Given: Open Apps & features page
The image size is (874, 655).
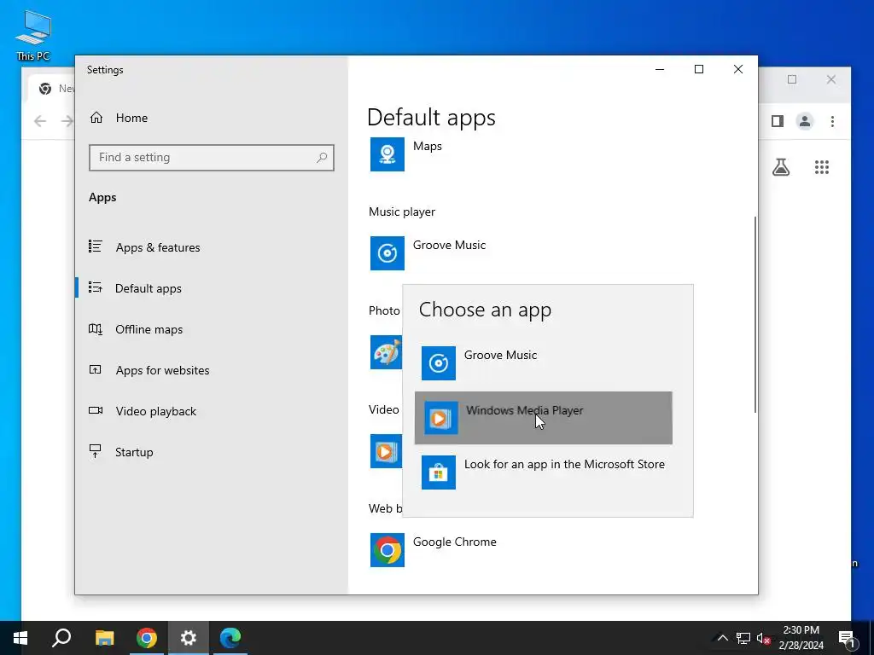Looking at the screenshot, I should [212, 247].
